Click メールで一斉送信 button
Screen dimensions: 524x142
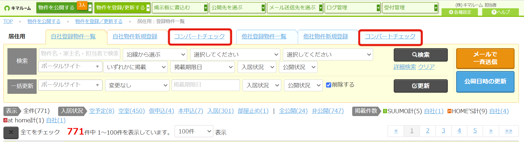pyautogui.click(x=485, y=58)
